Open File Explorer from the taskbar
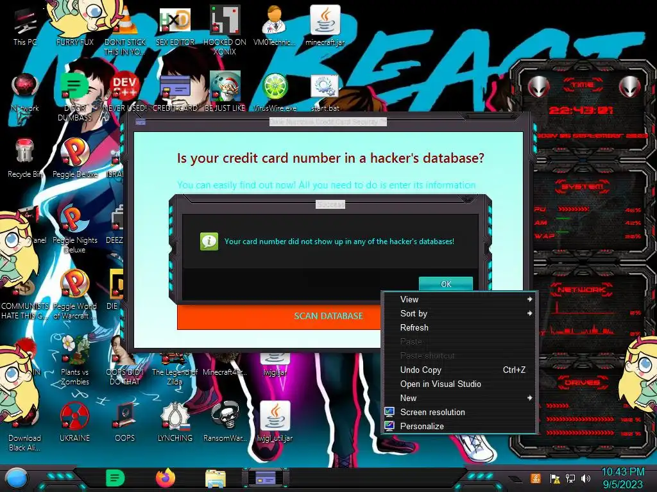The width and height of the screenshot is (657, 492). click(x=216, y=479)
